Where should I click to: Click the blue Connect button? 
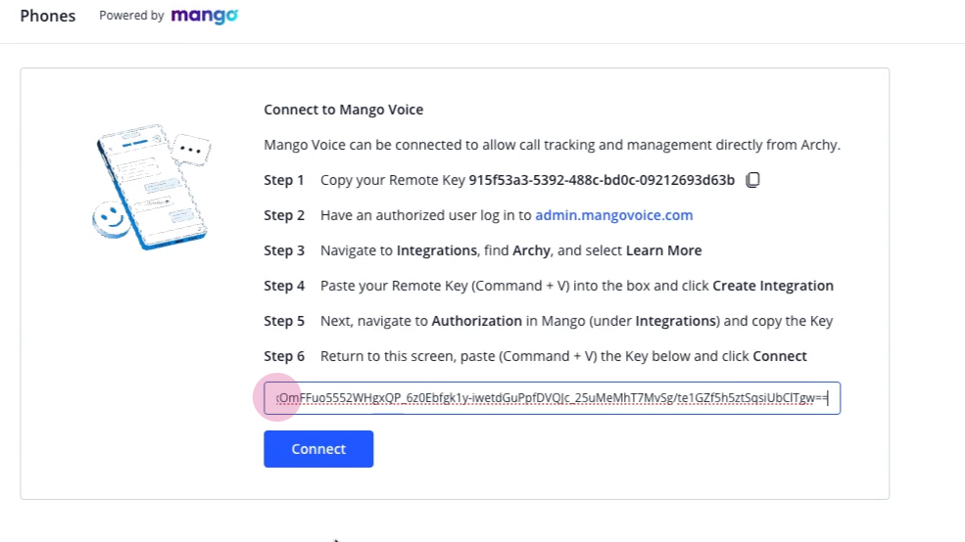(x=318, y=449)
